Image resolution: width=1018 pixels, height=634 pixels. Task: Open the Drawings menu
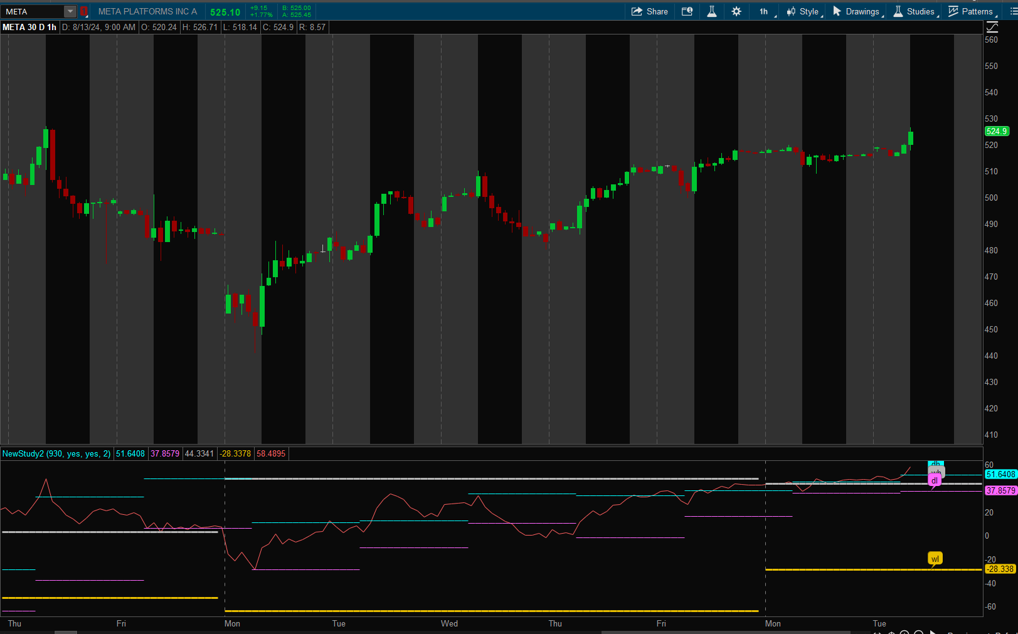857,11
